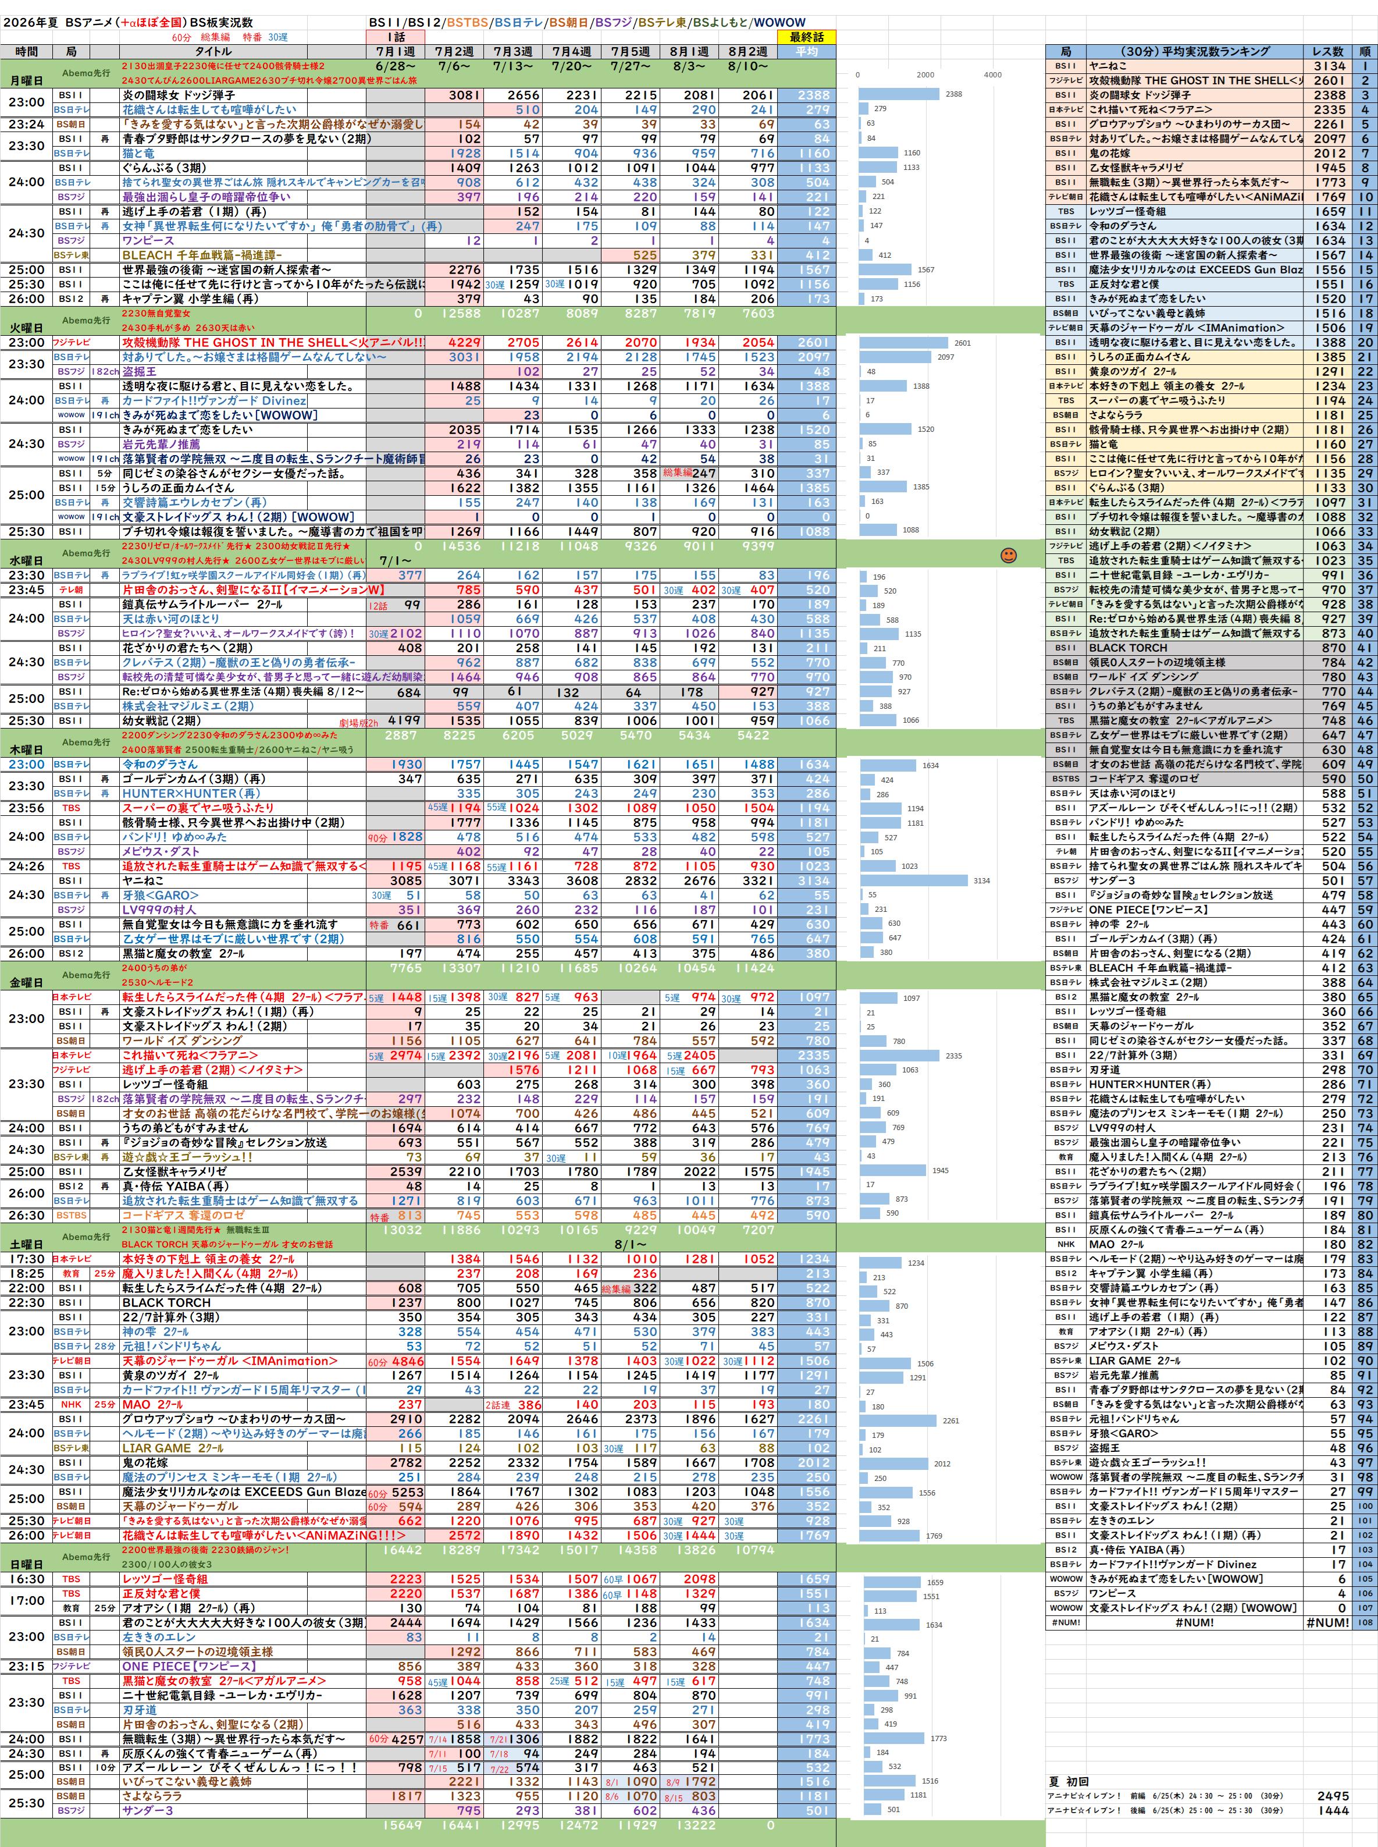Screen dimensions: 1378x1847
Task: Select the 時間 column header
Action: click(x=27, y=52)
